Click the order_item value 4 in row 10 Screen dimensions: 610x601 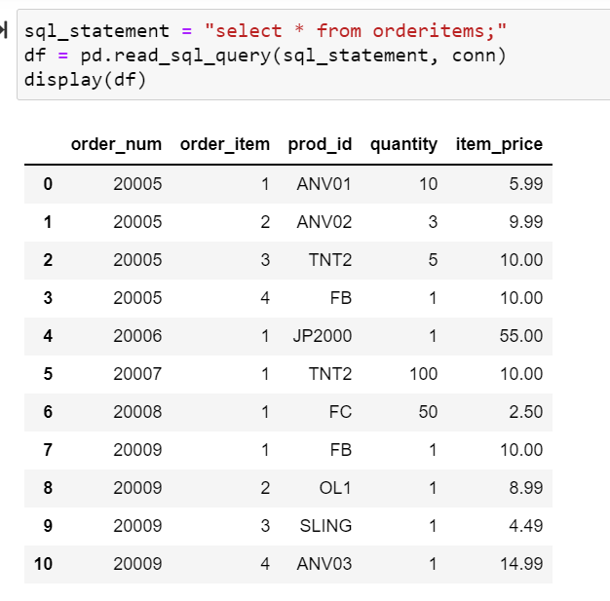point(265,564)
